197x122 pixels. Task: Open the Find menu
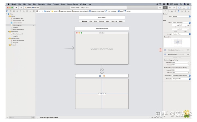point(35,4)
